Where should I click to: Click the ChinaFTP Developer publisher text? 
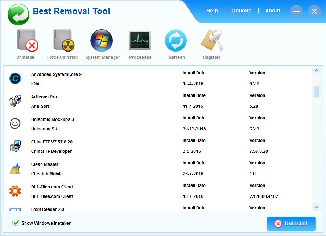point(51,151)
